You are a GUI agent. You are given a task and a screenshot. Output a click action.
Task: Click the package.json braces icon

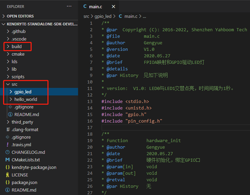8,182
